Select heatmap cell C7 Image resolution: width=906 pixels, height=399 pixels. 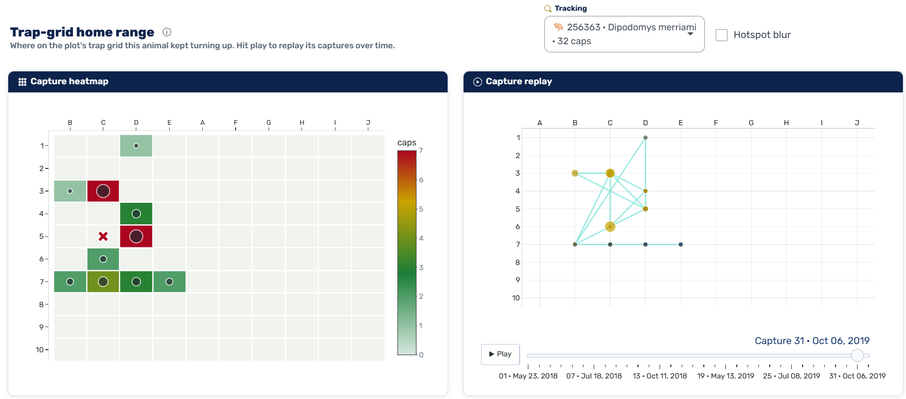[x=103, y=281]
